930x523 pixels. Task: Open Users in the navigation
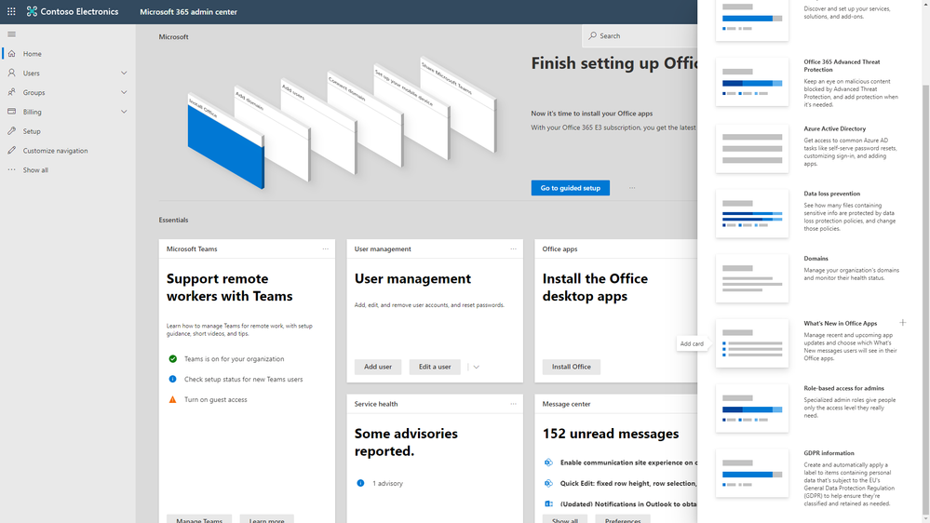32,73
